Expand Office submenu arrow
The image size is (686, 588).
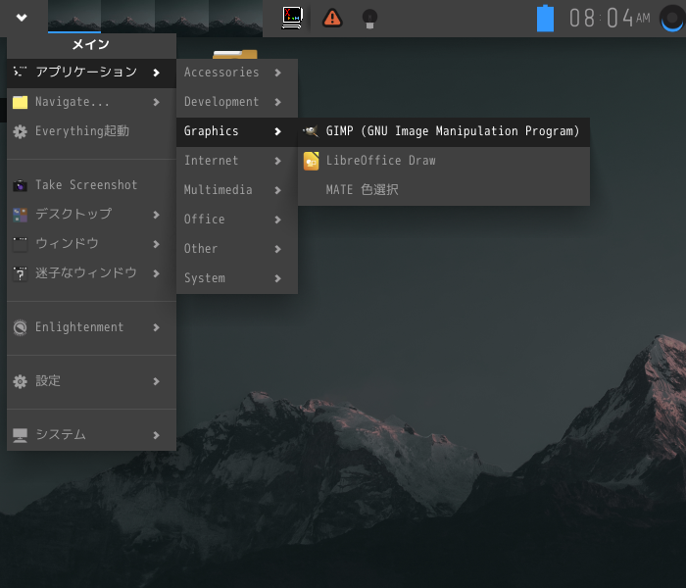click(277, 220)
